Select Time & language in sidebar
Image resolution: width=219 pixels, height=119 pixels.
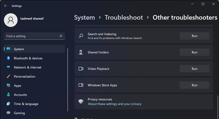click(x=34, y=104)
